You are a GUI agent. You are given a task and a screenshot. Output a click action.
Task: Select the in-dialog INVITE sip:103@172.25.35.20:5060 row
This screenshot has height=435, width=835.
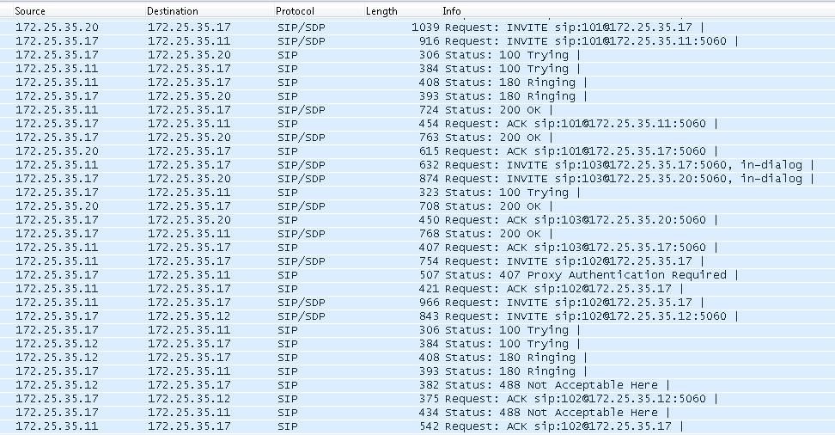tap(417, 179)
